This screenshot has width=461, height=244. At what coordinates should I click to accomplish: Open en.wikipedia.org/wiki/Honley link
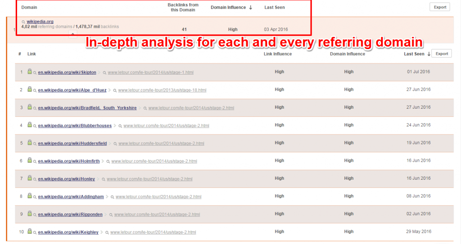click(67, 179)
